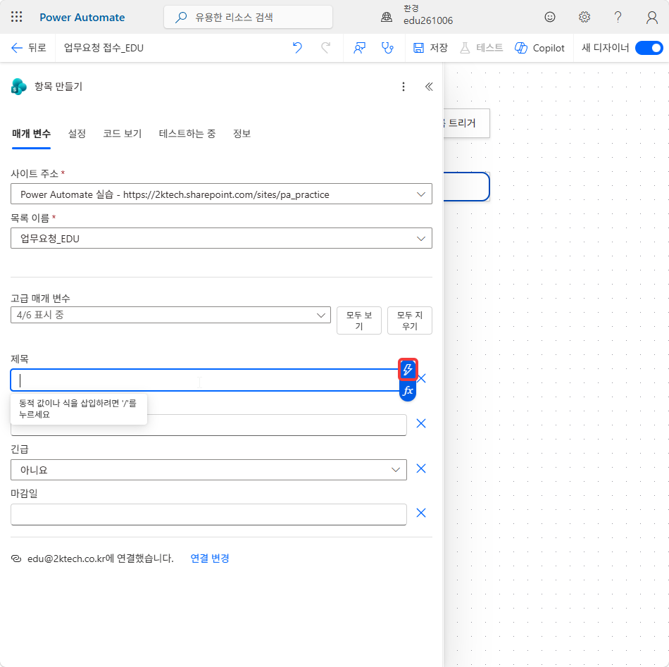Undo the last change
This screenshot has height=667, width=669.
point(297,47)
